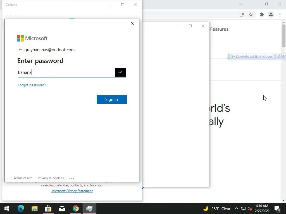Click the Chrome page vertical scrollbar thumb
286x214 pixels.
[x=283, y=35]
